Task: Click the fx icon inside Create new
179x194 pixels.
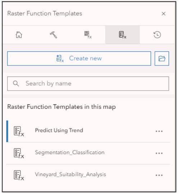Action: [60, 59]
